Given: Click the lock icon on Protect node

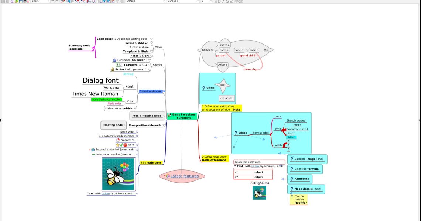Looking at the screenshot, I should 113,69.
